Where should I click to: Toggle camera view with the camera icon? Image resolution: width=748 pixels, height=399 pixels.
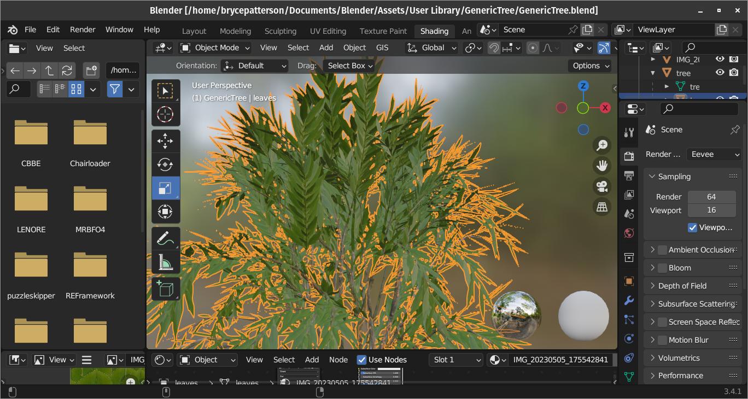click(x=602, y=186)
